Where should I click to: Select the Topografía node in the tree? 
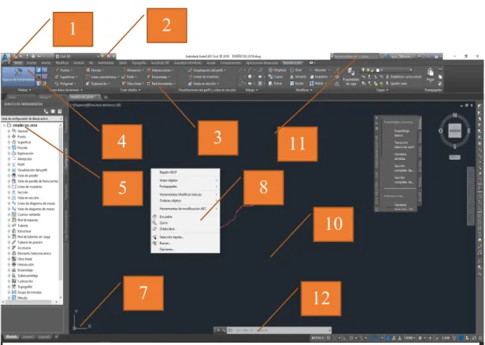point(24,287)
